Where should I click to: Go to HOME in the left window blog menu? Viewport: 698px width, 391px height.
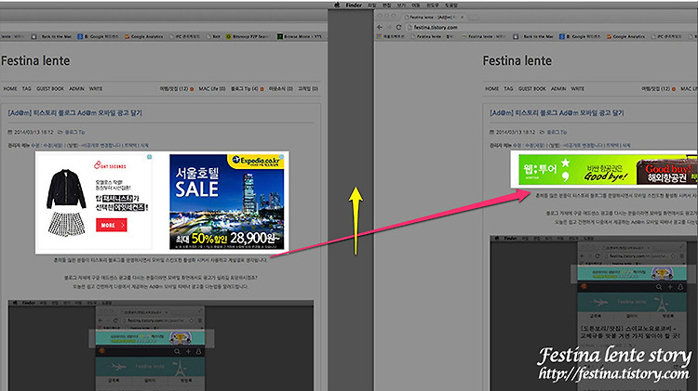pos(10,89)
